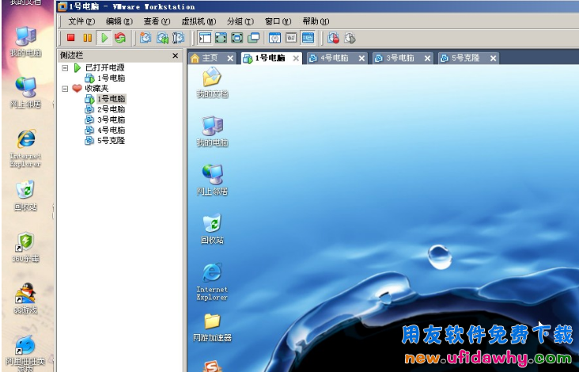This screenshot has width=579, height=372.
Task: Take a snapshot using the first snapshot icon
Action: [145, 37]
